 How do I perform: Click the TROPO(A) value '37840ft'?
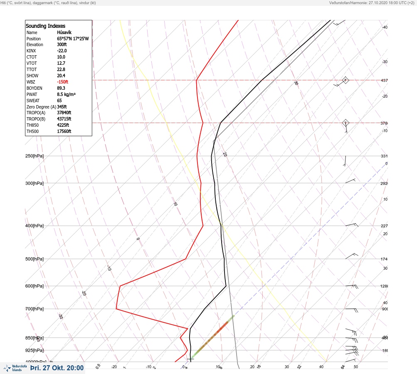tap(64, 113)
